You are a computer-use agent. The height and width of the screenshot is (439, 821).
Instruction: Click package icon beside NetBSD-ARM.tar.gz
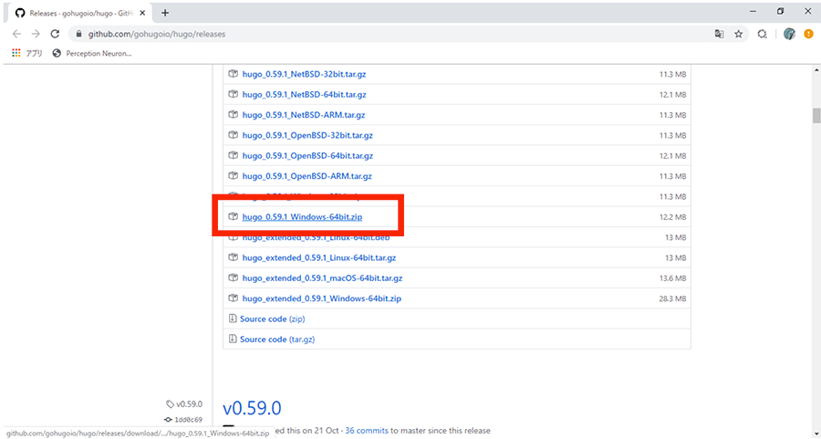click(x=233, y=115)
